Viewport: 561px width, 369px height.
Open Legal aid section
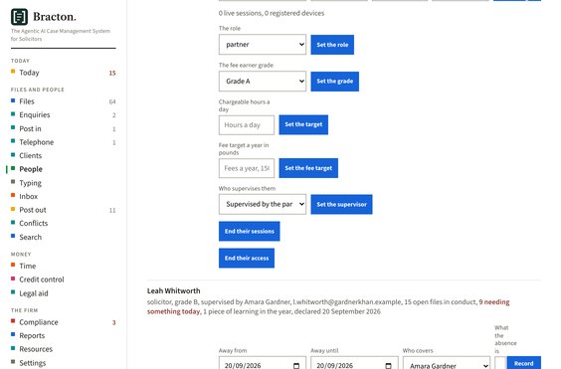[x=34, y=293]
